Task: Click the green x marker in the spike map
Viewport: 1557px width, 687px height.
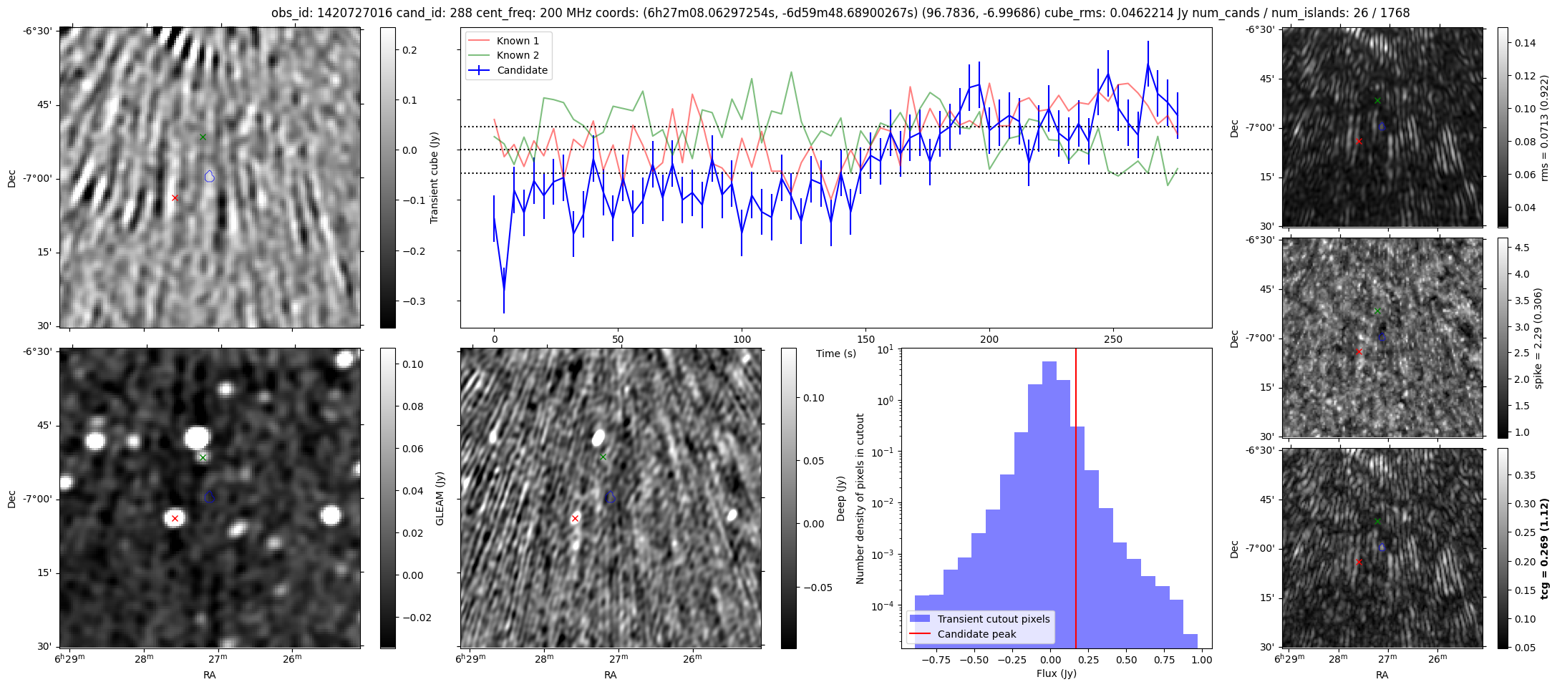Action: point(1377,311)
